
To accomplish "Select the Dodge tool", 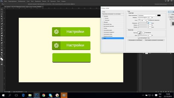I will click(2, 41).
